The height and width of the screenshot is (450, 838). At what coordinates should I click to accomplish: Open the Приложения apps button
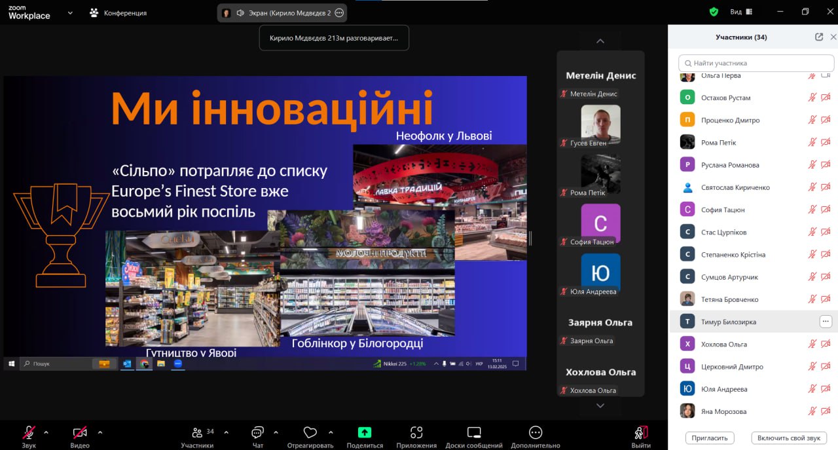416,437
